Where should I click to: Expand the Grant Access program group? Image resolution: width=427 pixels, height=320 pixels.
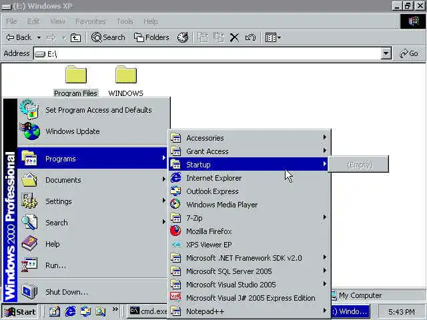(248, 151)
